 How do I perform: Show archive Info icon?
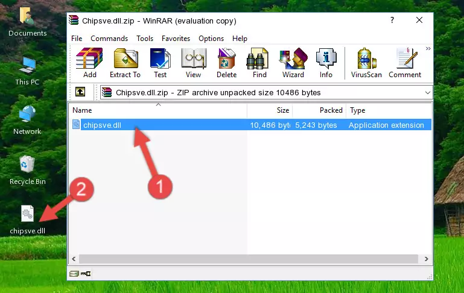click(326, 63)
